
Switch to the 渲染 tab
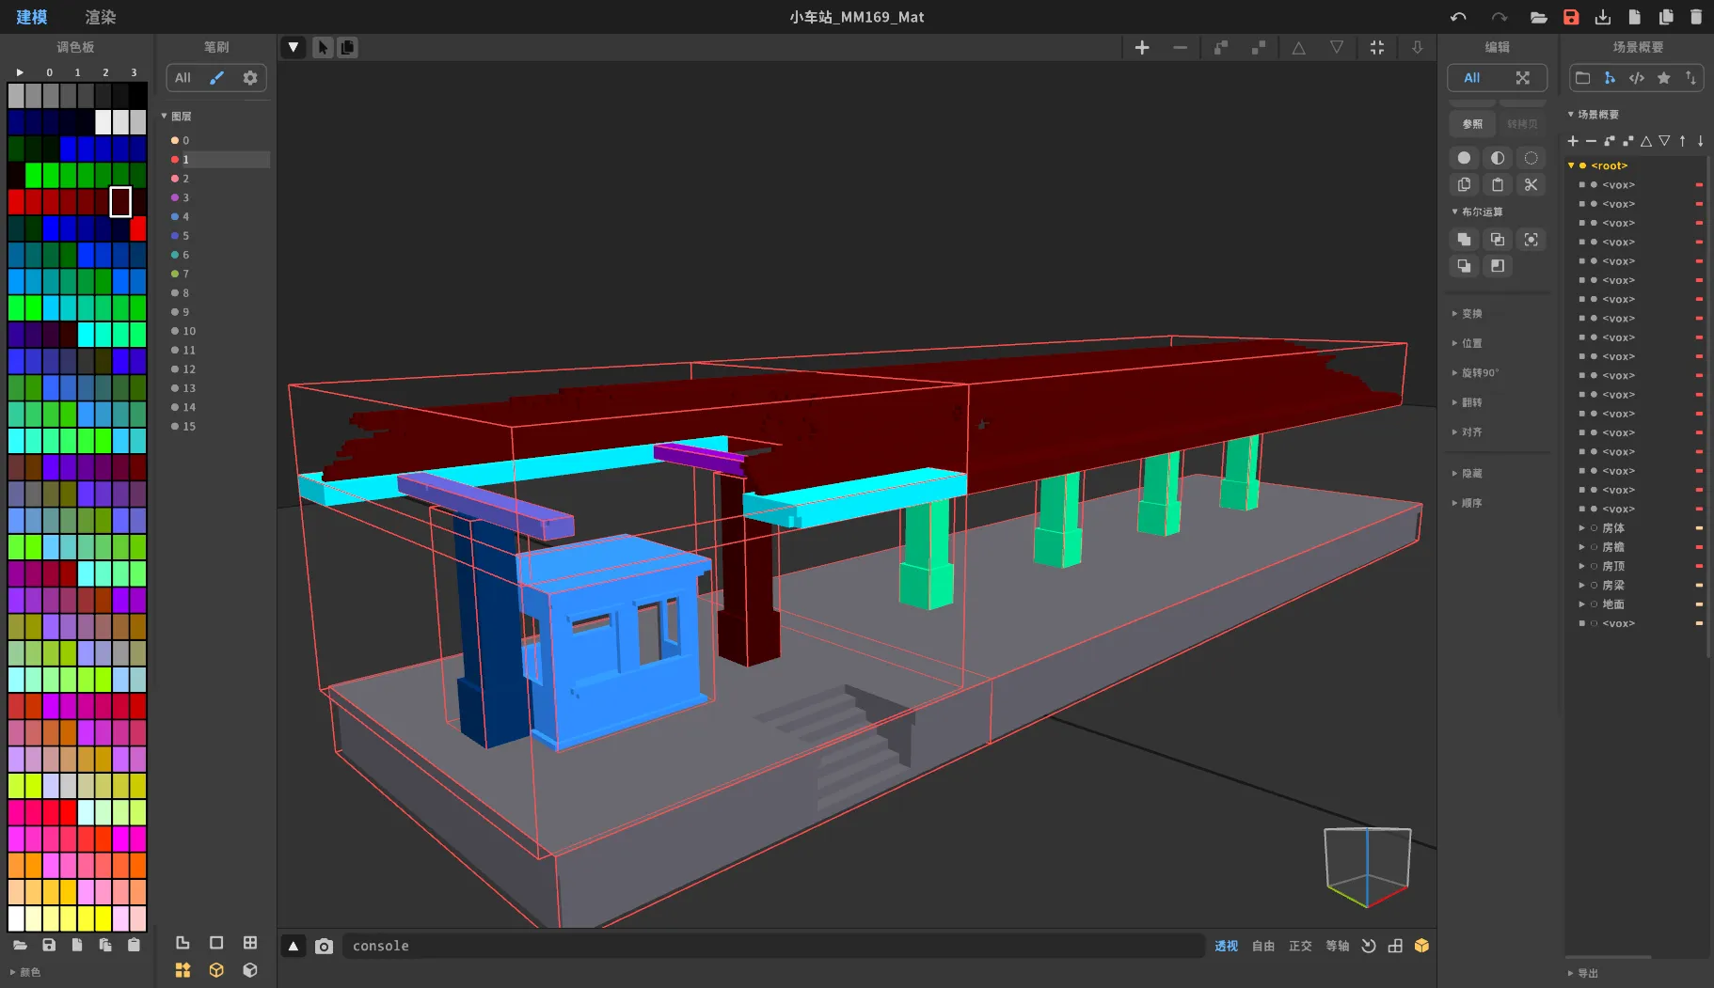click(101, 17)
